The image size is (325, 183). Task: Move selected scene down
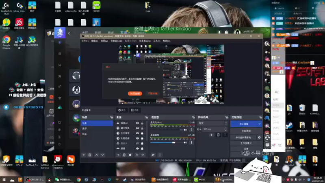coord(103,155)
